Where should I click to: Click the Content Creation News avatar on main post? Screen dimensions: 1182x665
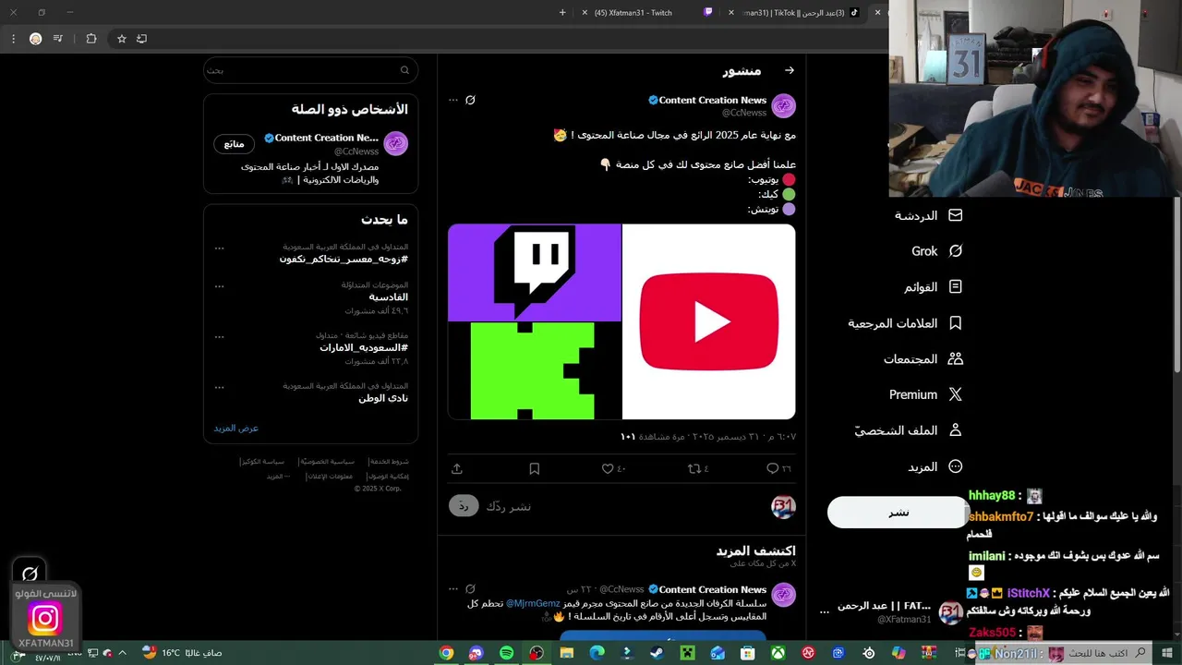coord(783,105)
